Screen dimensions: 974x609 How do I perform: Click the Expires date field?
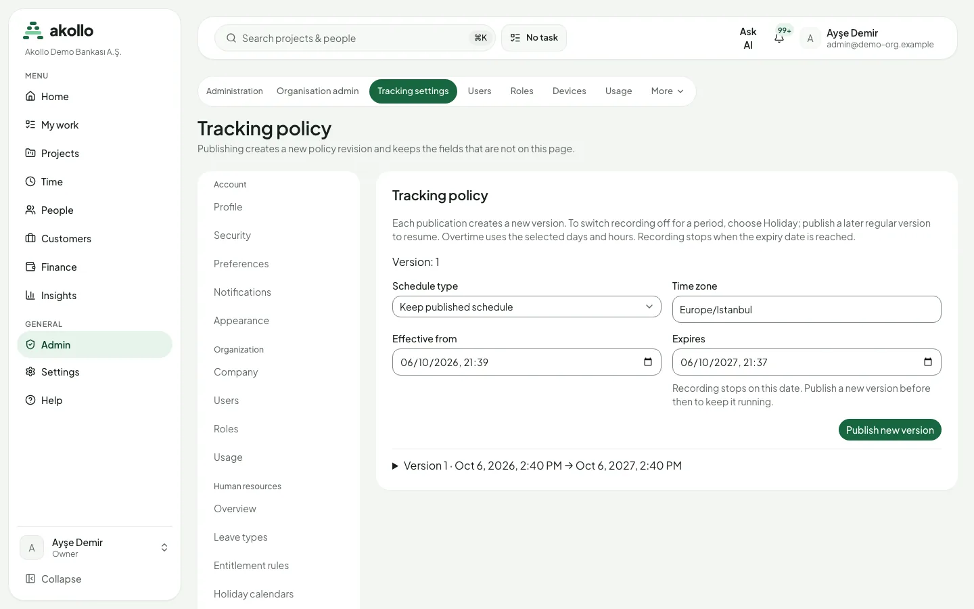(807, 362)
